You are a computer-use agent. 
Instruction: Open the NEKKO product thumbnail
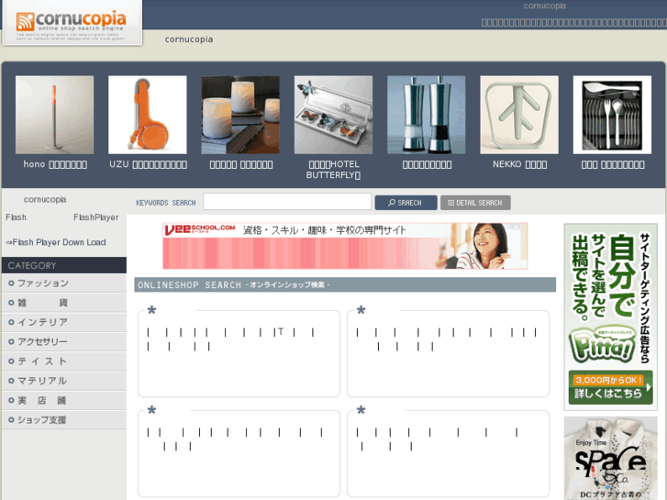tap(519, 115)
